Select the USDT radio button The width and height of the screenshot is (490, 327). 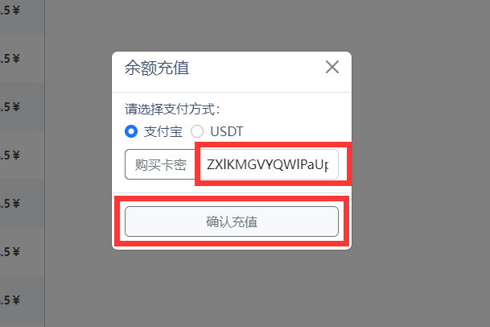click(x=197, y=131)
